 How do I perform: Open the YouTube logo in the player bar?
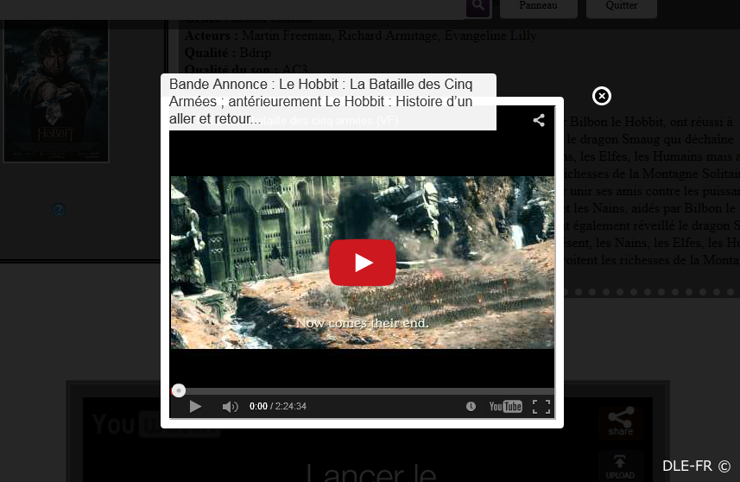click(505, 407)
